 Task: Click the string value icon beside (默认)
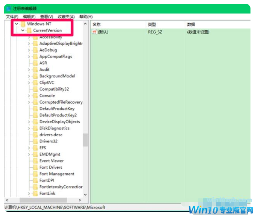coord(94,32)
